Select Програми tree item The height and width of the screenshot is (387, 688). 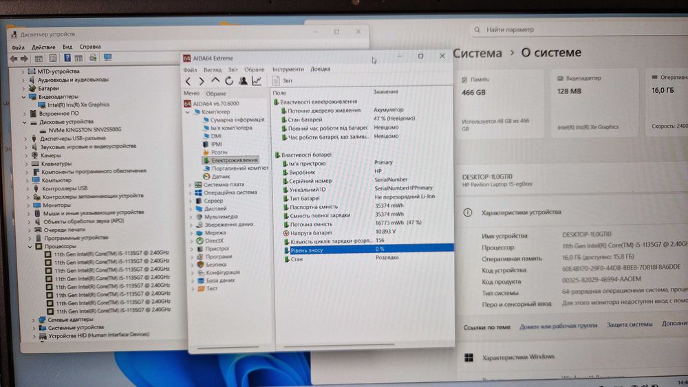pyautogui.click(x=215, y=257)
